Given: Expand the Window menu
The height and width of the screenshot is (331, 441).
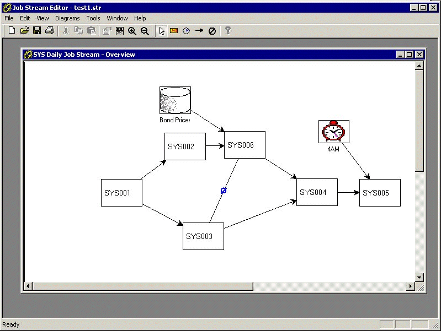Looking at the screenshot, I should point(117,18).
